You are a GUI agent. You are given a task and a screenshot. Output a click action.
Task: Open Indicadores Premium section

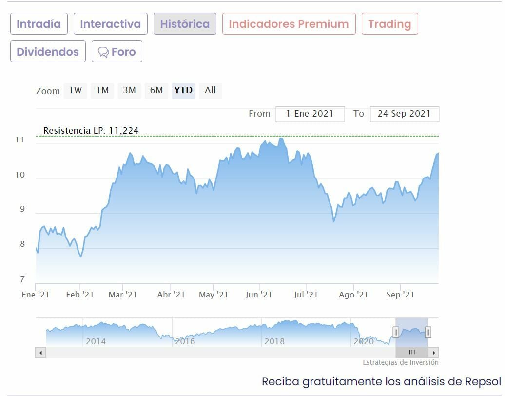pos(289,24)
